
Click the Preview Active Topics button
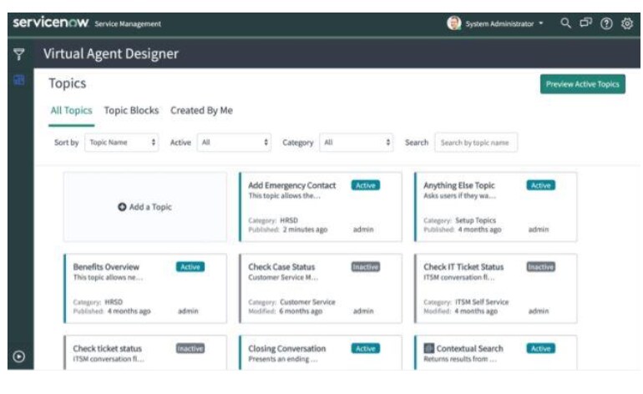(582, 84)
